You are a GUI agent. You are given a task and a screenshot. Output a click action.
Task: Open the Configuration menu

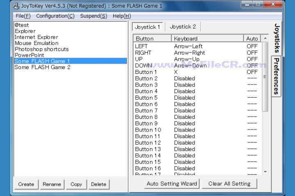tap(55, 16)
